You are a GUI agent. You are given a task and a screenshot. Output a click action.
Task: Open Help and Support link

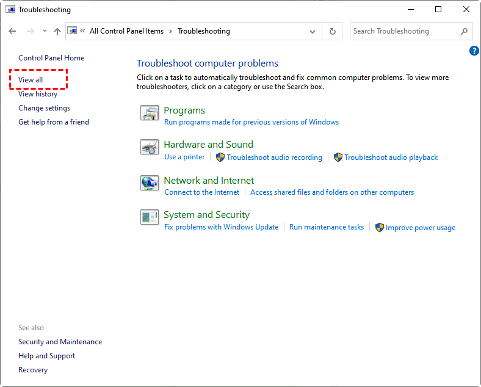[x=46, y=356]
